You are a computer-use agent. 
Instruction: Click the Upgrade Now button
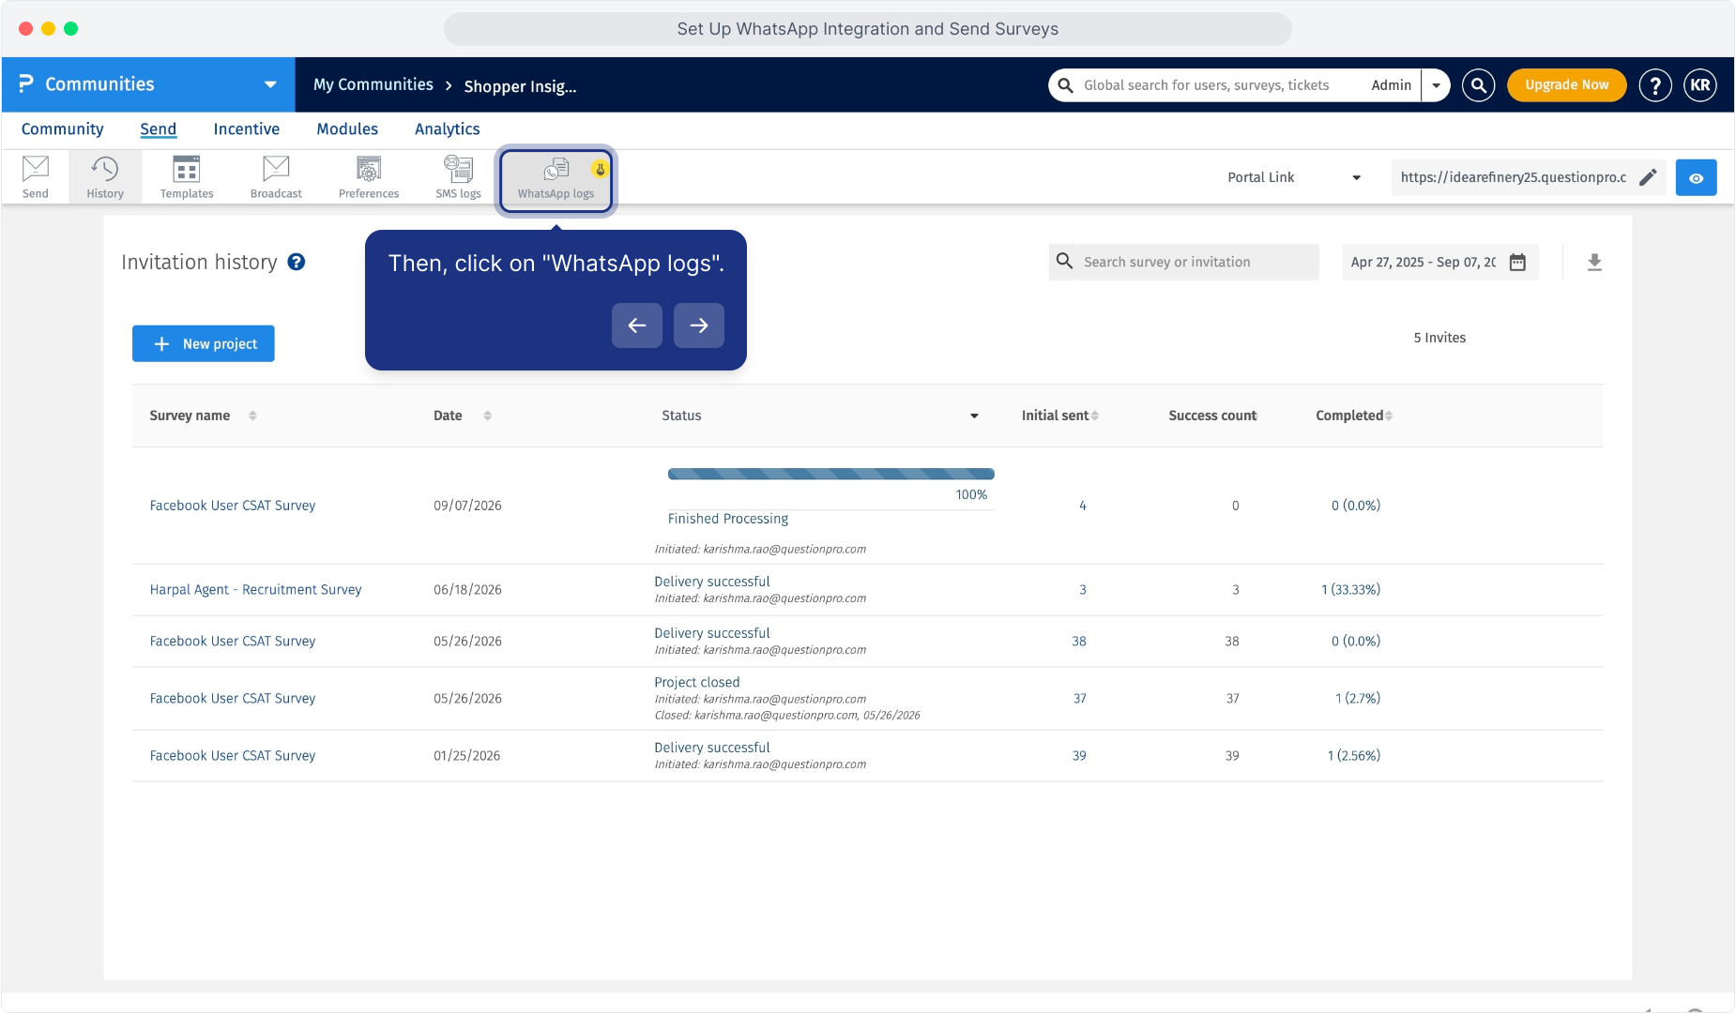pos(1566,85)
